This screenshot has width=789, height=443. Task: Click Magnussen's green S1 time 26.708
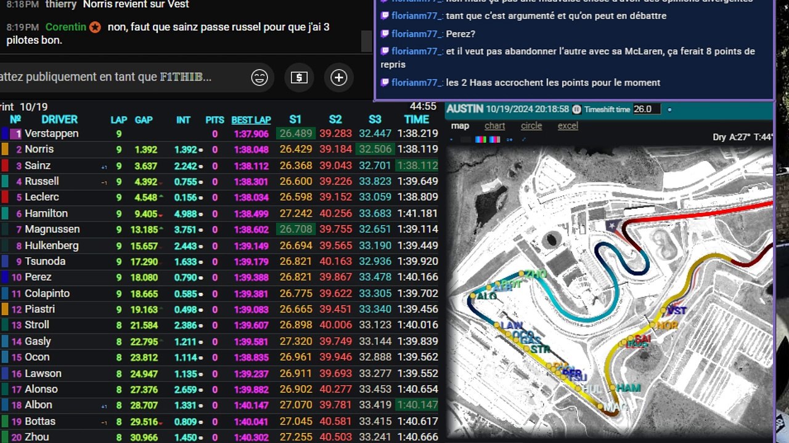point(295,229)
